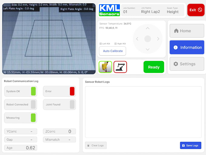
Task: Click the broom icon on Clear Logs
Action: pyautogui.click(x=88, y=145)
